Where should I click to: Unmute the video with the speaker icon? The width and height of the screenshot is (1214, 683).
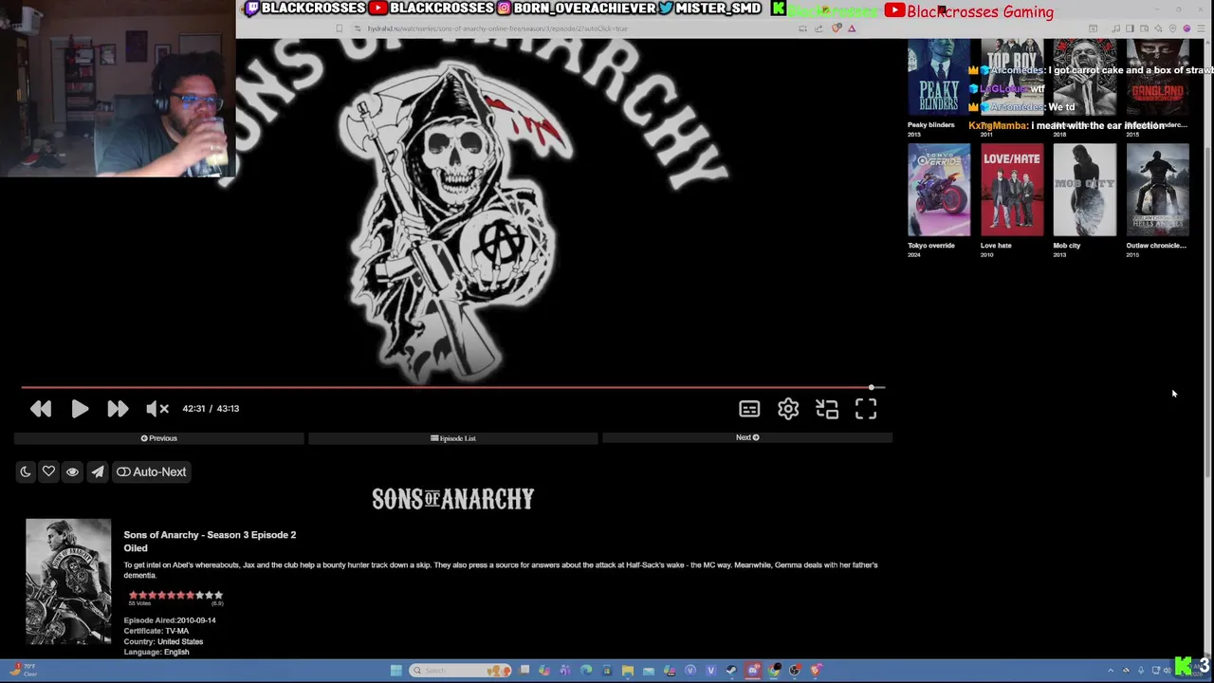pyautogui.click(x=157, y=409)
